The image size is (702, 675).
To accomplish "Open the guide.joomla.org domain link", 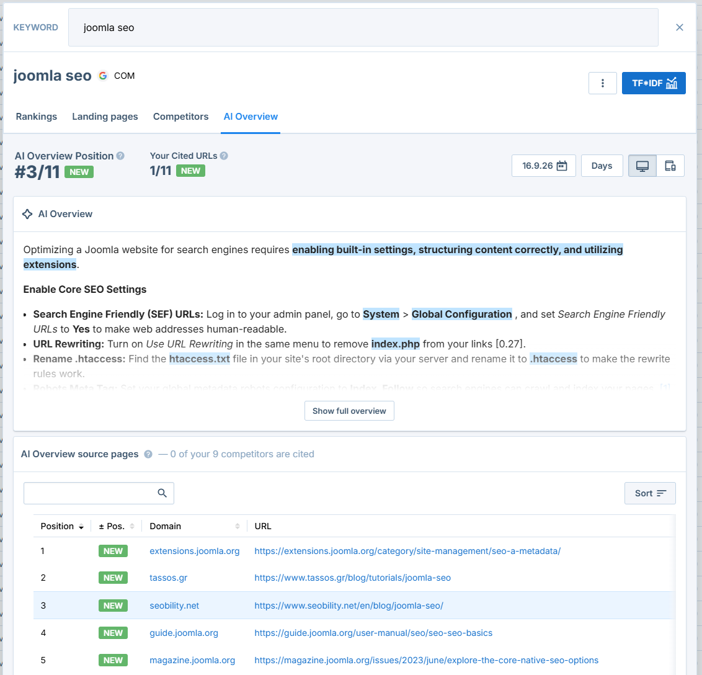I will pyautogui.click(x=184, y=633).
